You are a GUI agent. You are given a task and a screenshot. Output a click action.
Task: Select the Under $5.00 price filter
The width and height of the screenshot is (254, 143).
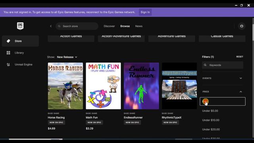click(210, 111)
